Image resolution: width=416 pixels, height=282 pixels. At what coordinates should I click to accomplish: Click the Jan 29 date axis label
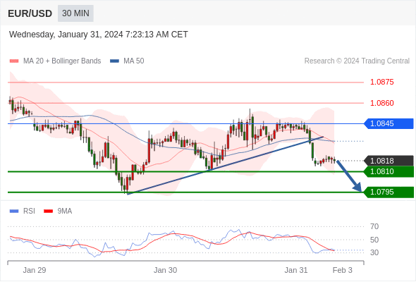35,270
